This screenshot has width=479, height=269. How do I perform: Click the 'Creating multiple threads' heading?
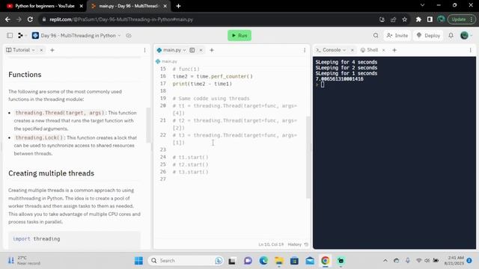click(x=52, y=173)
